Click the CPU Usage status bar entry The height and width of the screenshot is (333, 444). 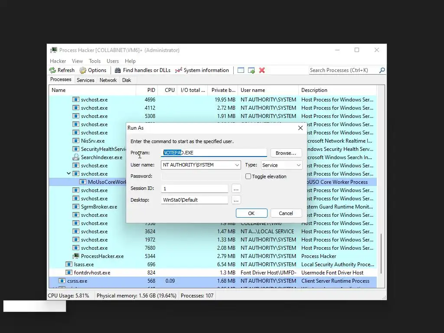68,296
